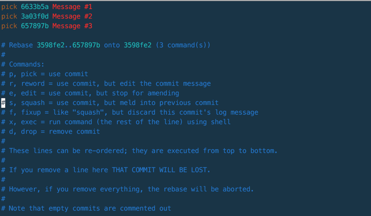Click the "(3 command(s))" text

[x=183, y=45]
